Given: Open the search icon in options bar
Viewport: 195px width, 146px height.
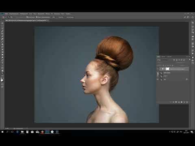Looking at the screenshot, I should [x=185, y=17].
